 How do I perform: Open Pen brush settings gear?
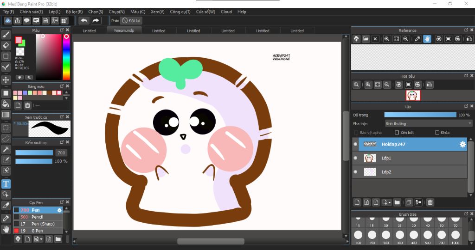[59, 210]
